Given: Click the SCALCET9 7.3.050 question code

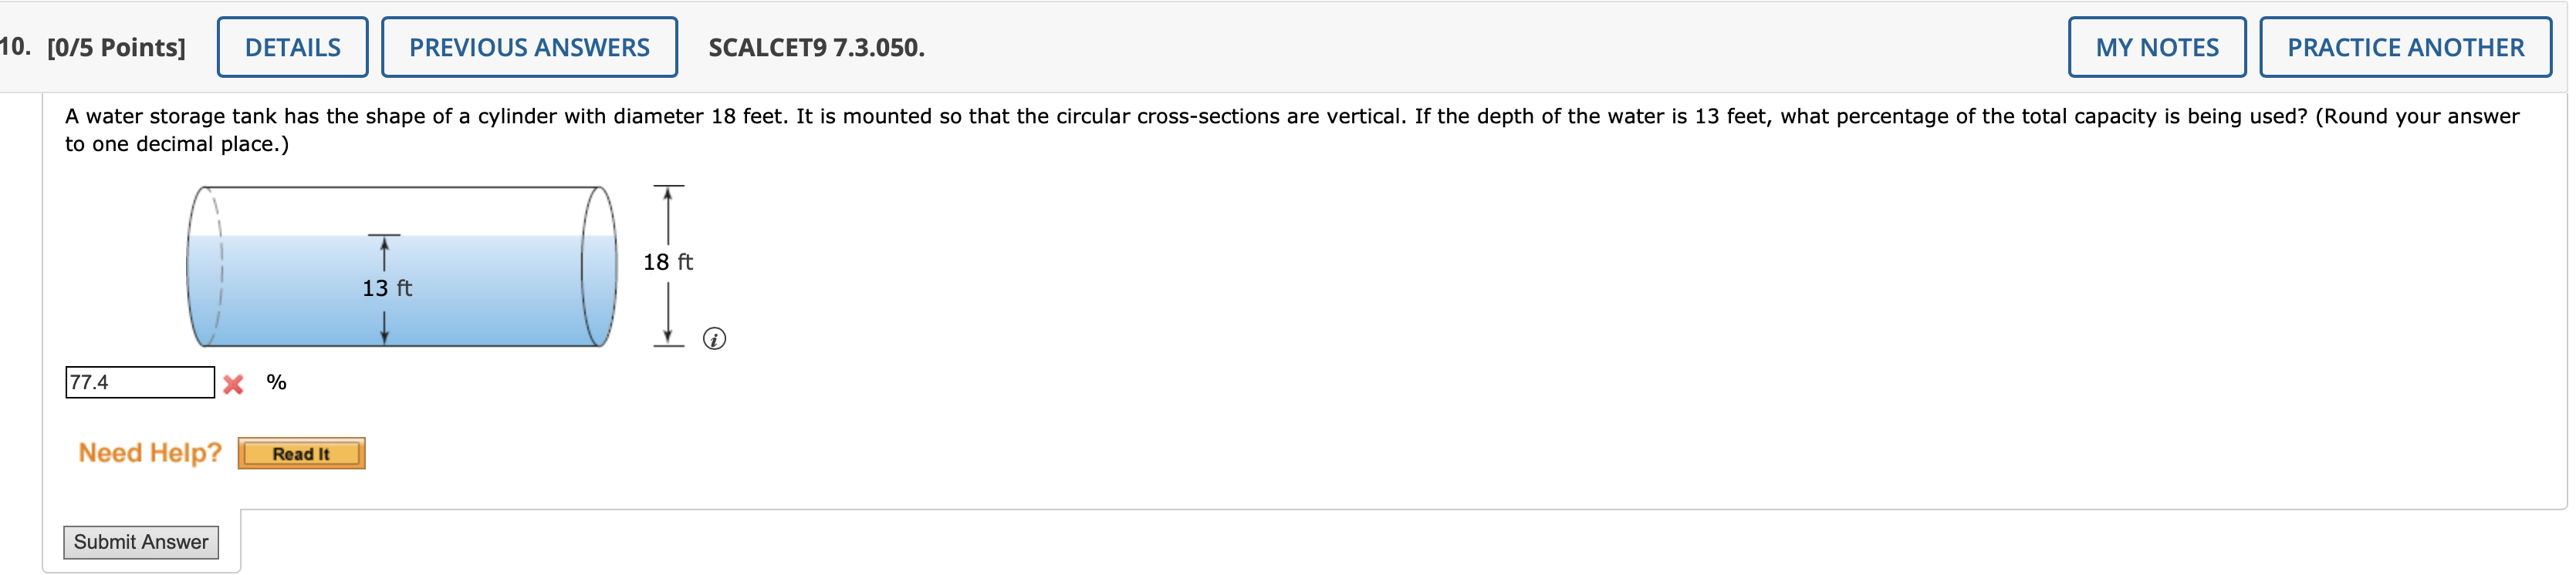Looking at the screenshot, I should tap(816, 47).
